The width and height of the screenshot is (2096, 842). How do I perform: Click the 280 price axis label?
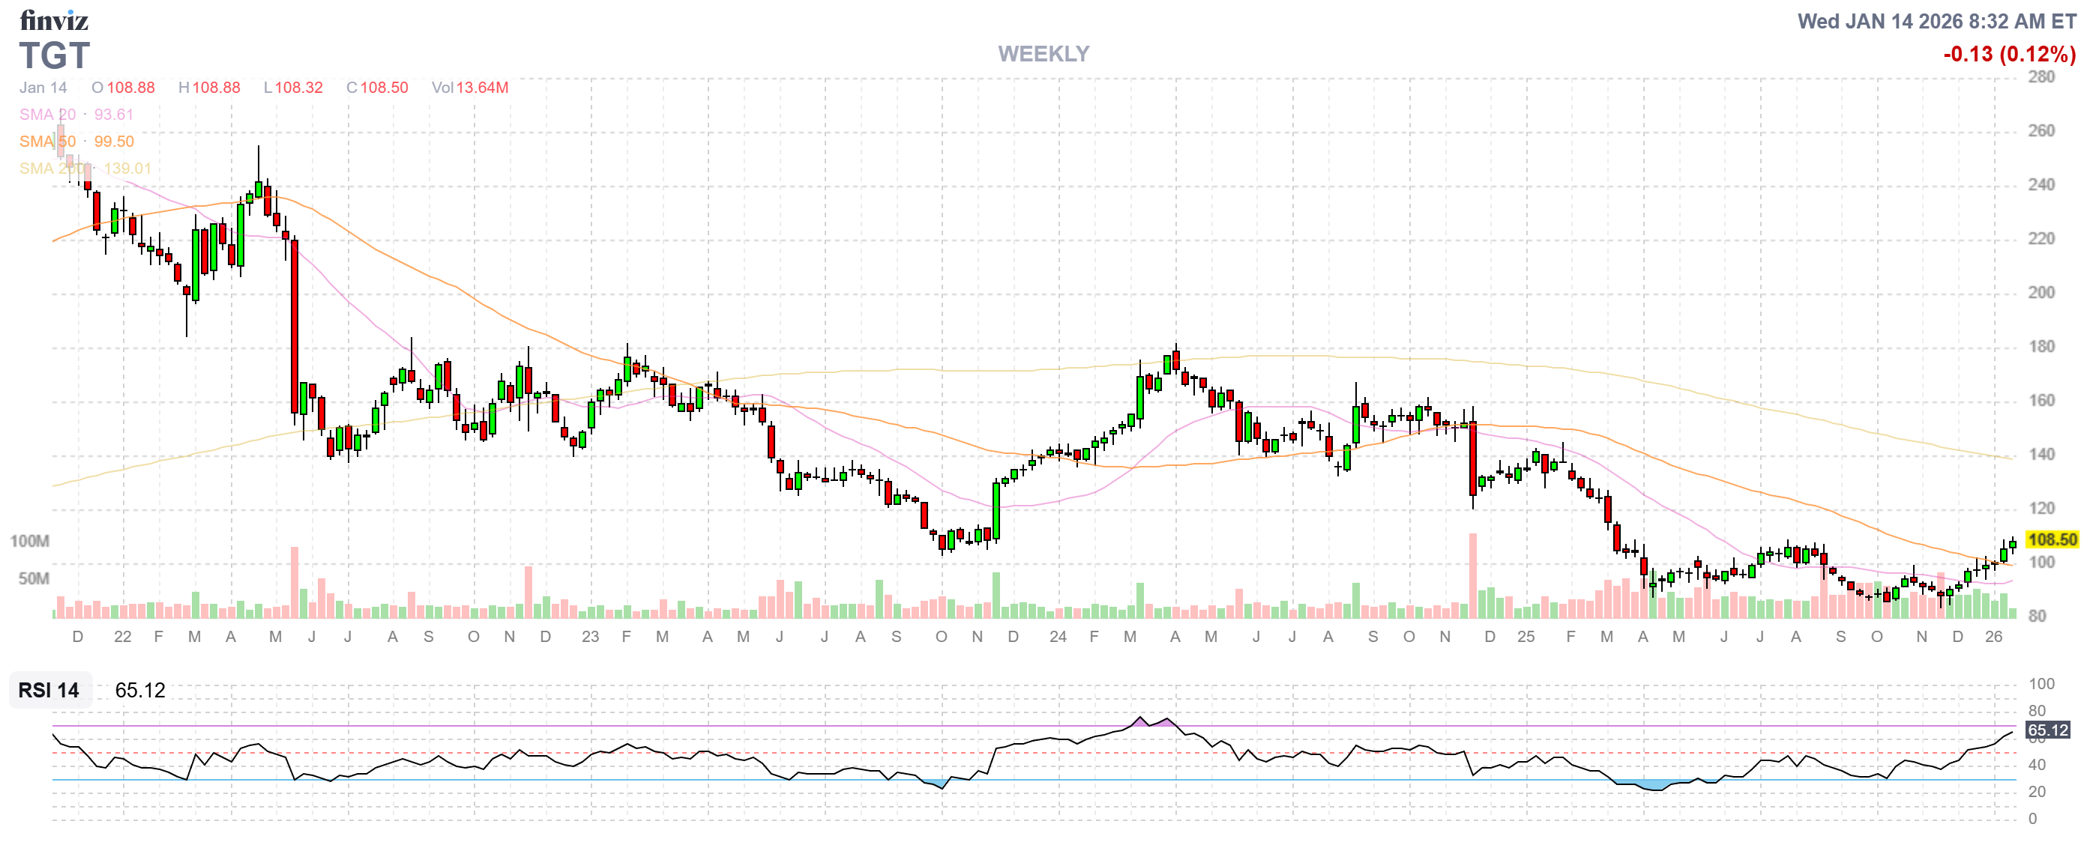tap(2041, 77)
